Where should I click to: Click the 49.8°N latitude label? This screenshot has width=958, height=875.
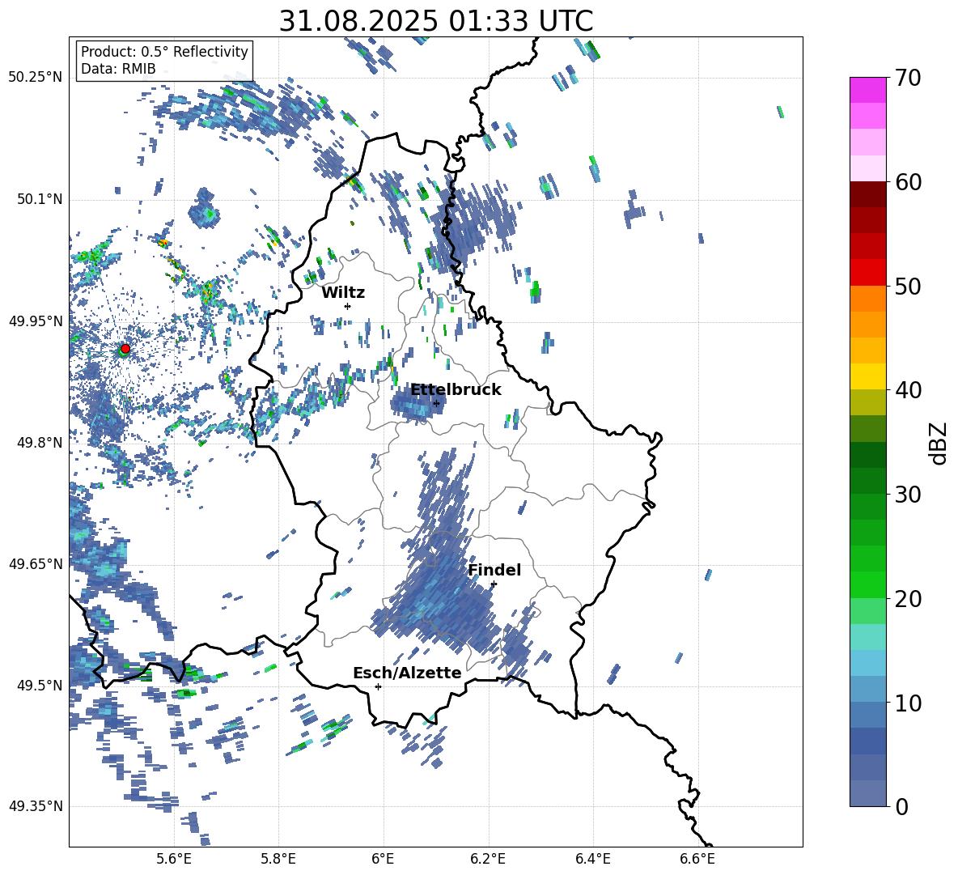click(x=39, y=443)
